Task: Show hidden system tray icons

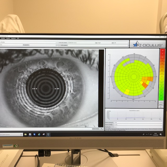Action: (147, 134)
